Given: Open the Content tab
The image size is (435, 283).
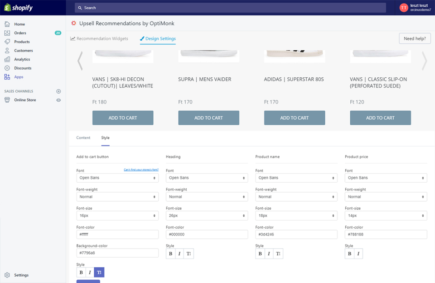Looking at the screenshot, I should [x=83, y=137].
